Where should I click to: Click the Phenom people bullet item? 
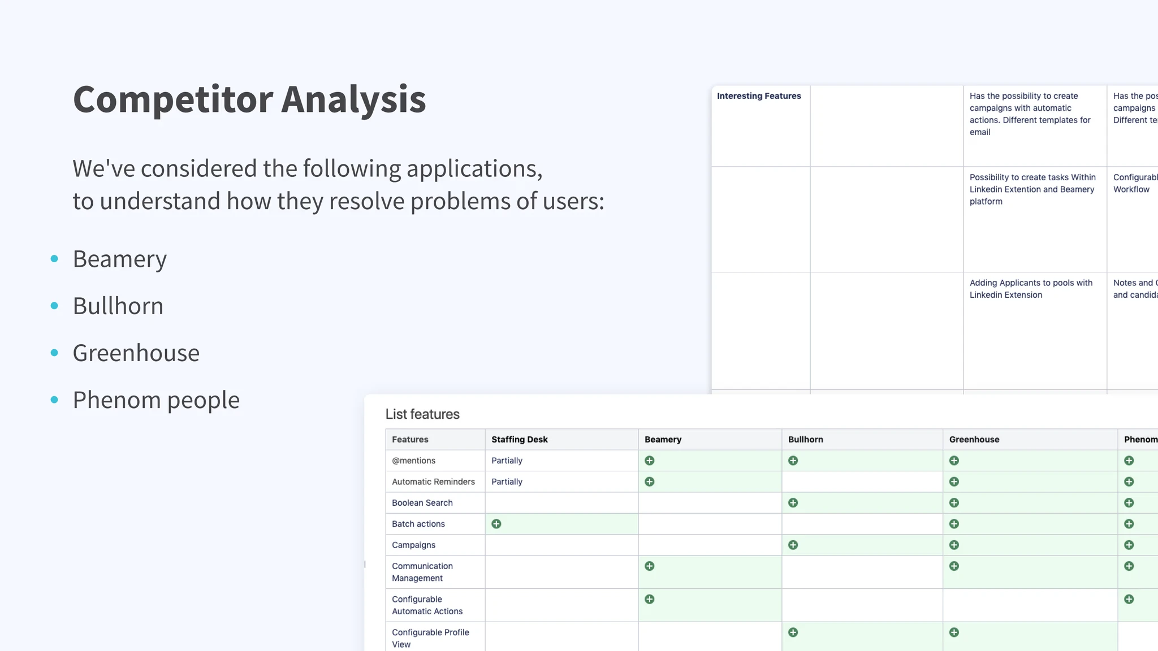[156, 400]
